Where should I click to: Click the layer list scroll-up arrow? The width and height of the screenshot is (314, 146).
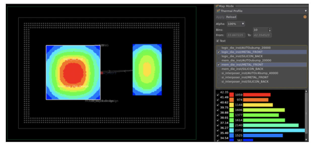click(306, 46)
